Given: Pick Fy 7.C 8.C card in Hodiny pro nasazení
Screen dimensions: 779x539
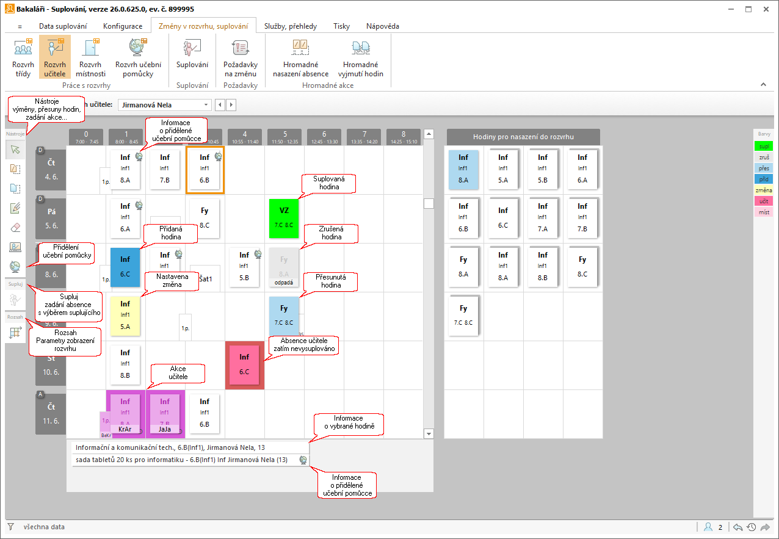Looking at the screenshot, I should click(463, 316).
